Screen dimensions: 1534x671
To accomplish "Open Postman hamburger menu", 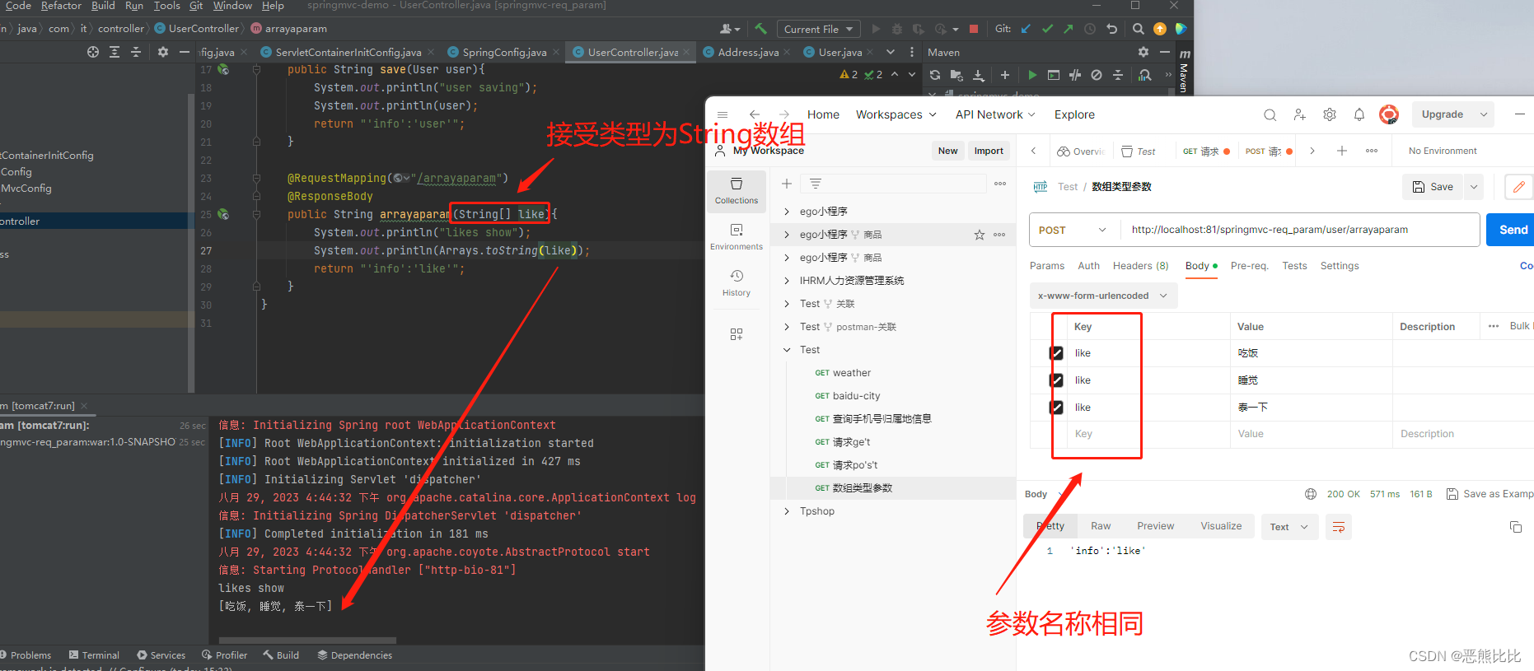I will 723,115.
